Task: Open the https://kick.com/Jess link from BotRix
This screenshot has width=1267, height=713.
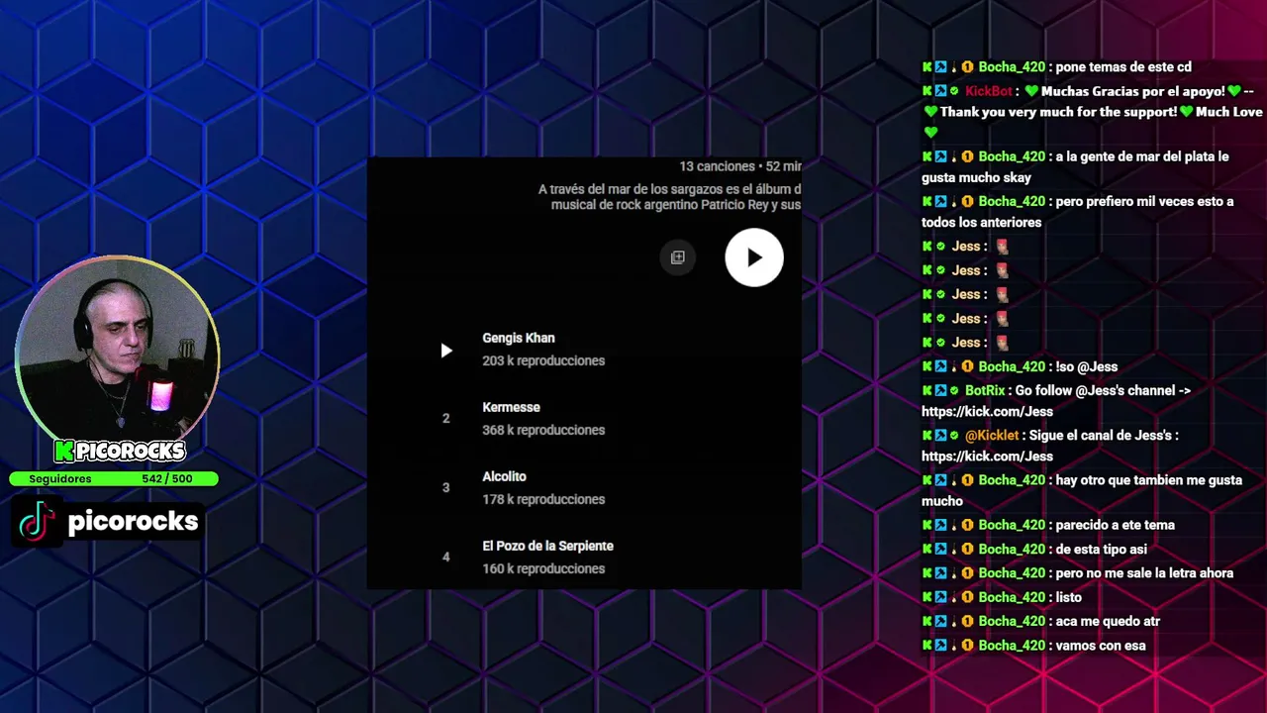Action: point(987,412)
